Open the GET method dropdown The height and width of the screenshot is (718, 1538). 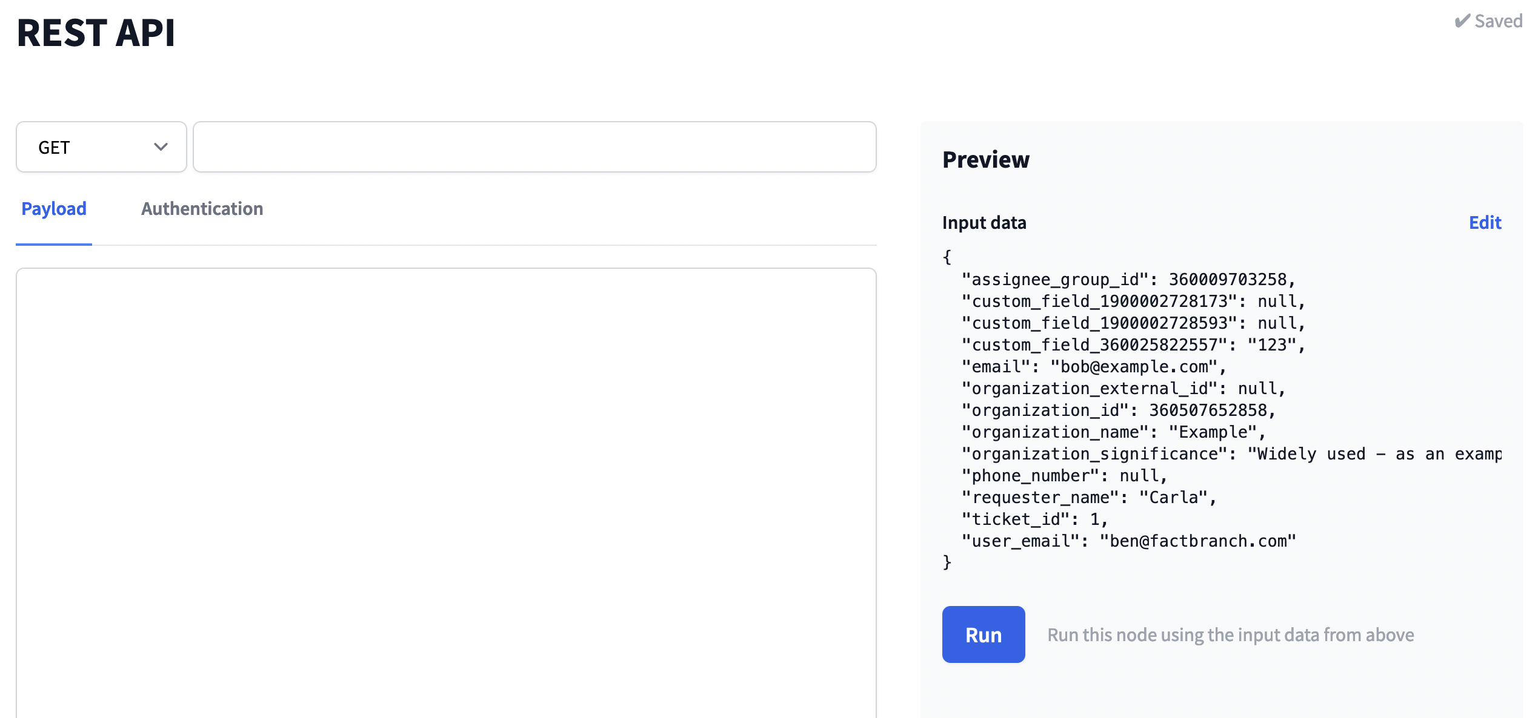coord(101,147)
